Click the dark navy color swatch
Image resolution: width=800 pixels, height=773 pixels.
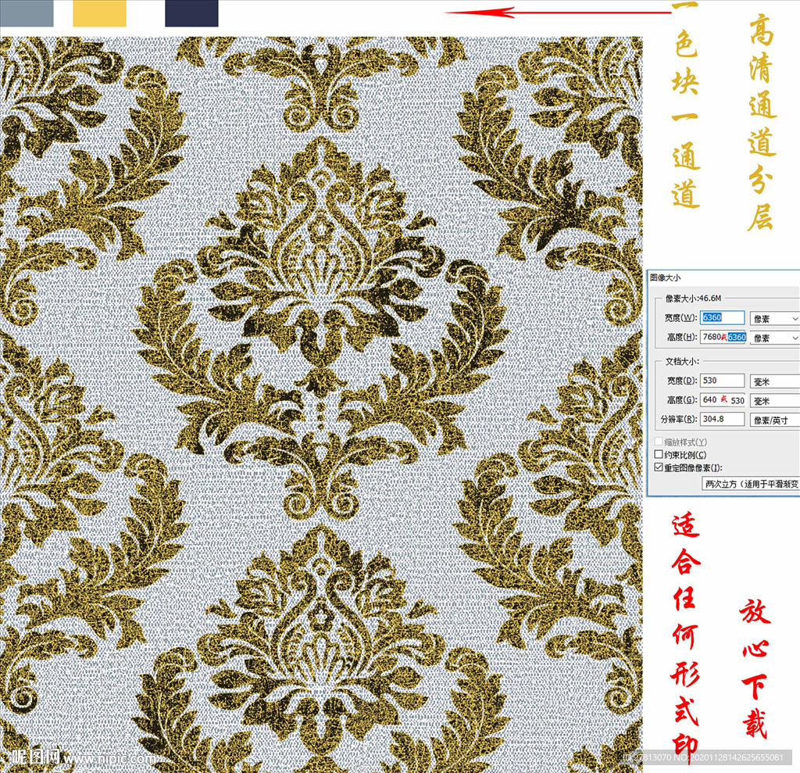point(192,13)
